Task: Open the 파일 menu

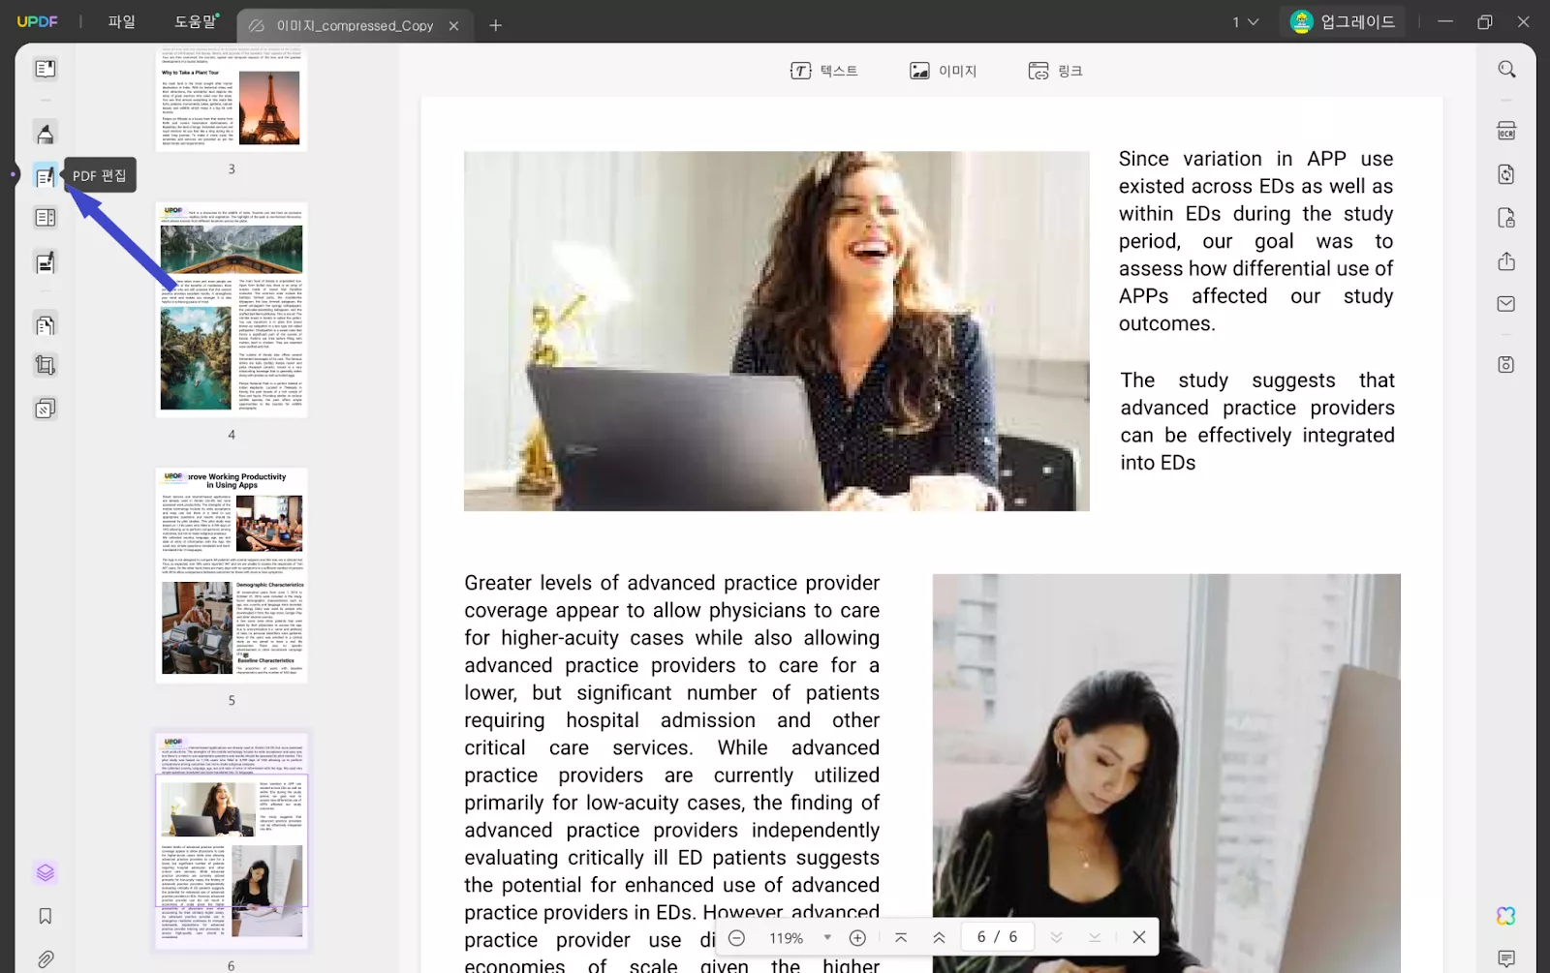Action: 122,21
